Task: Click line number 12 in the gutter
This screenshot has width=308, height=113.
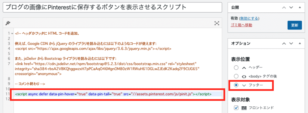Action: pyautogui.click(x=8, y=99)
